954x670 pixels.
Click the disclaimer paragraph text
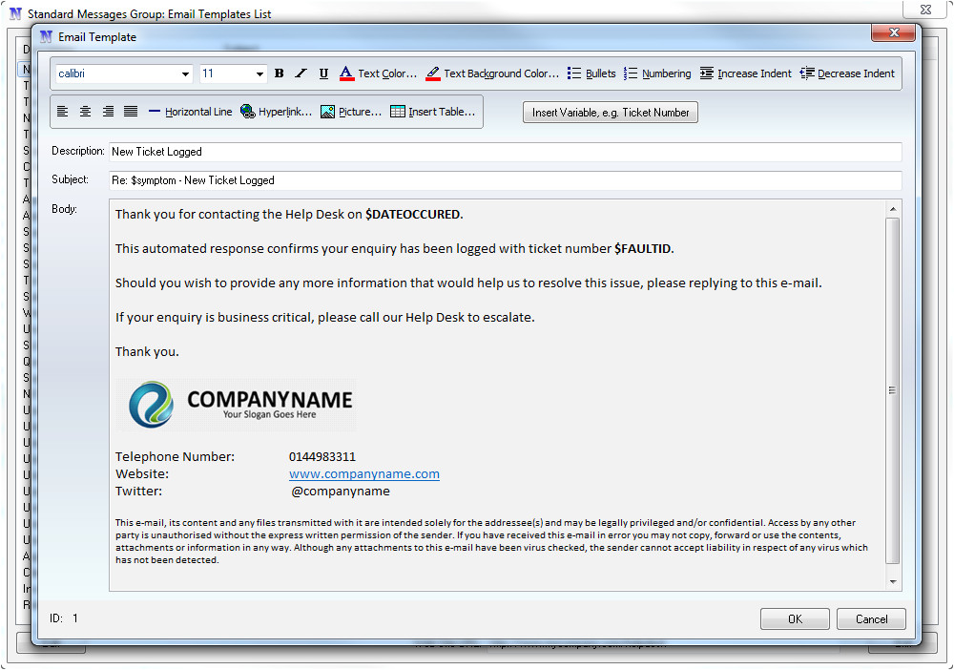point(491,541)
